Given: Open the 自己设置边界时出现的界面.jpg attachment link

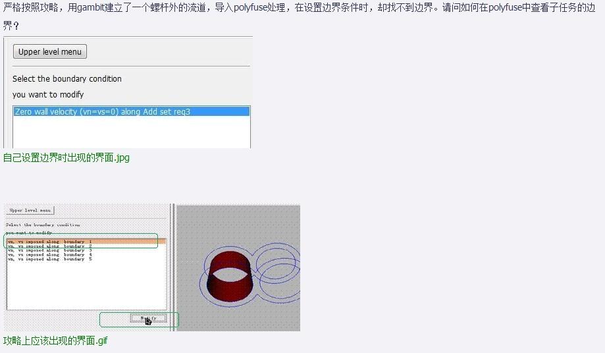Looking at the screenshot, I should click(x=66, y=158).
